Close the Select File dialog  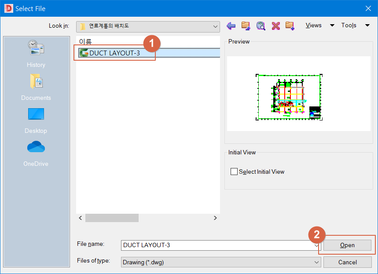[368, 8]
